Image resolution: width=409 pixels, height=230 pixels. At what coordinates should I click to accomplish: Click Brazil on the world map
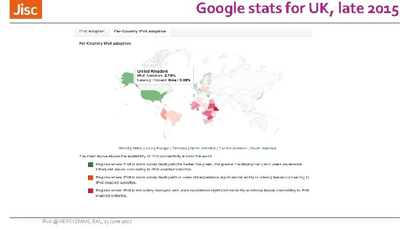[173, 118]
